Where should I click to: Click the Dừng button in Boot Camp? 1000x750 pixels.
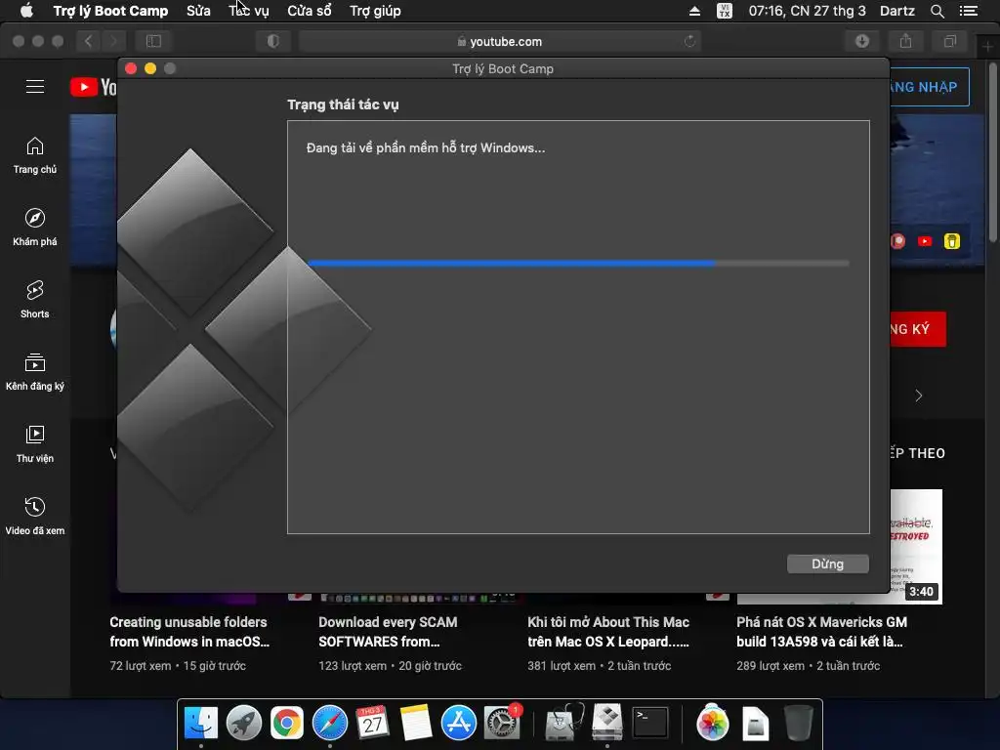pyautogui.click(x=827, y=563)
